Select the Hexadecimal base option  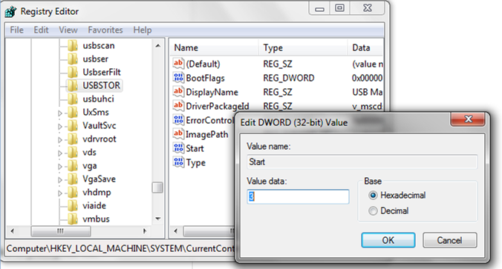[x=373, y=195]
